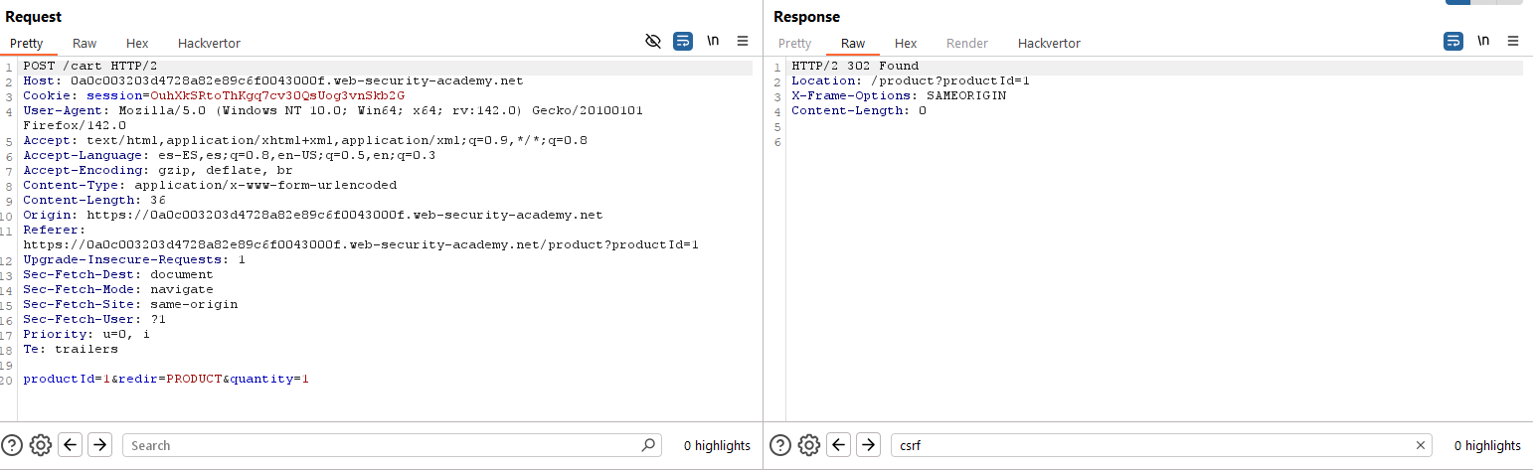Switch Request view to Raw tab

pyautogui.click(x=85, y=44)
